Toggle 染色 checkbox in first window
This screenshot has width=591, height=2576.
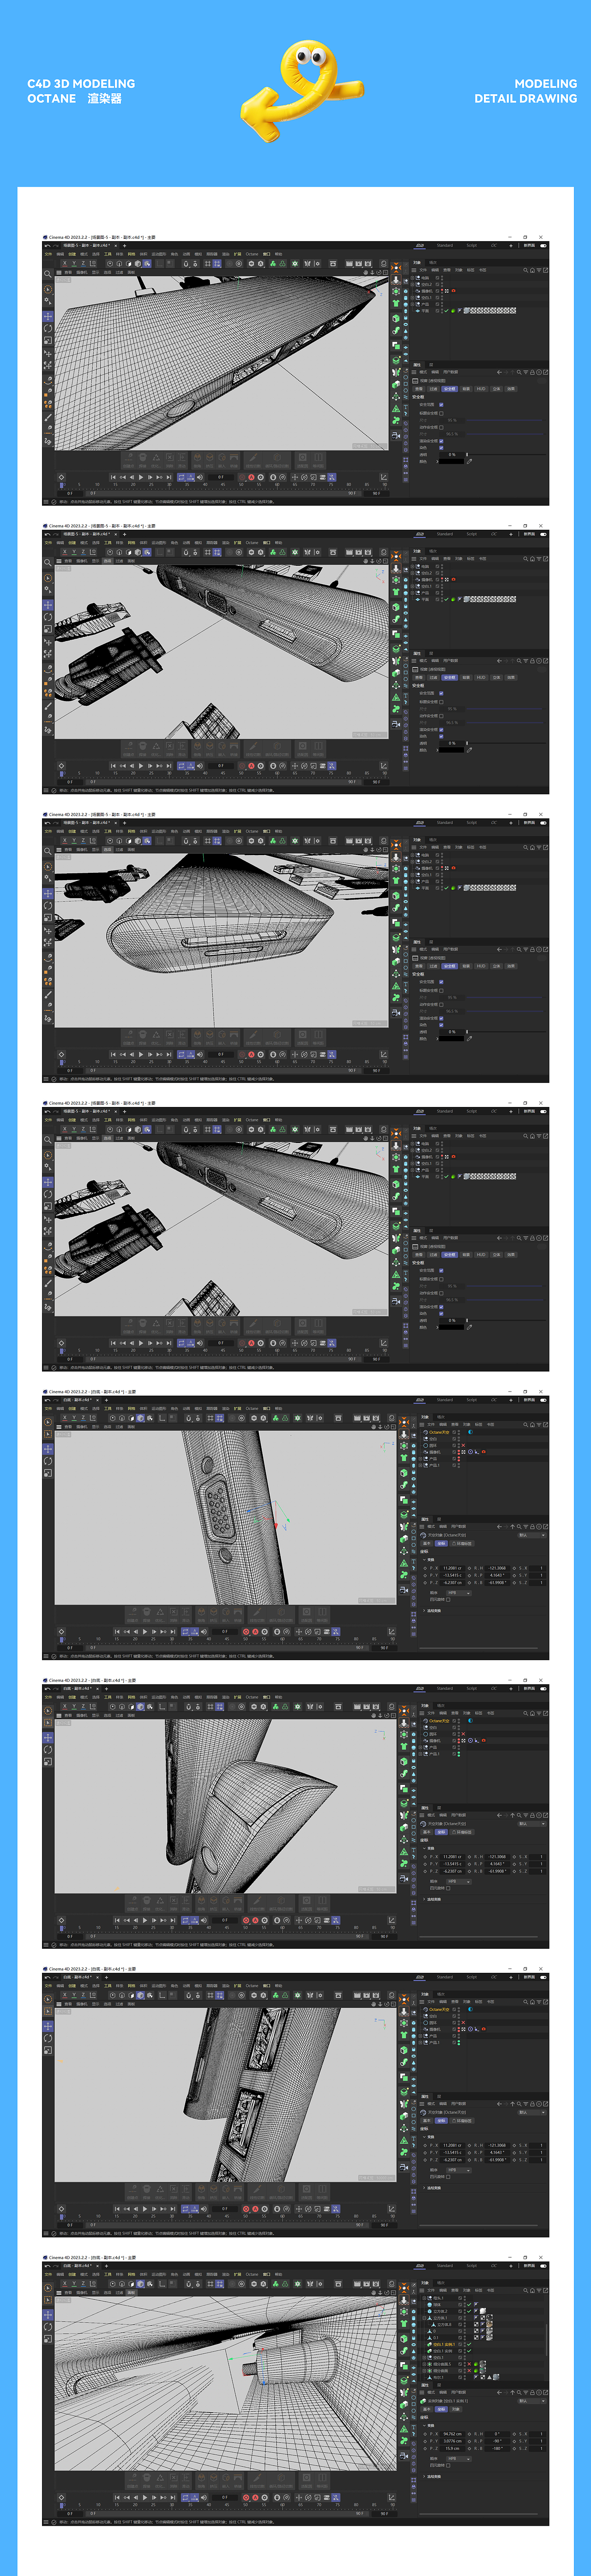pos(441,448)
